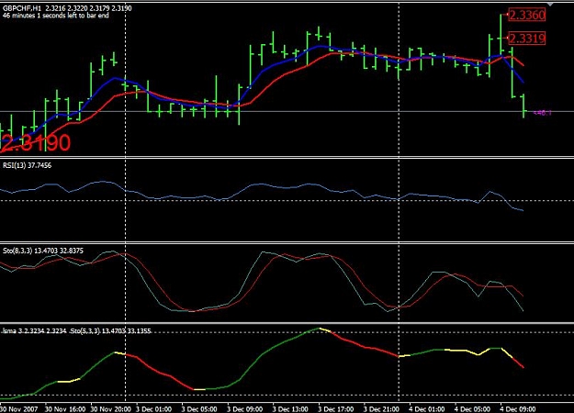This screenshot has height=413, width=574.
Task: Click the magenta countdown text beside last bar
Action: pyautogui.click(x=542, y=113)
